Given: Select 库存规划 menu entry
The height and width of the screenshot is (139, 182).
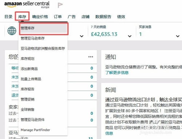Looking at the screenshot, I should tap(27, 59).
